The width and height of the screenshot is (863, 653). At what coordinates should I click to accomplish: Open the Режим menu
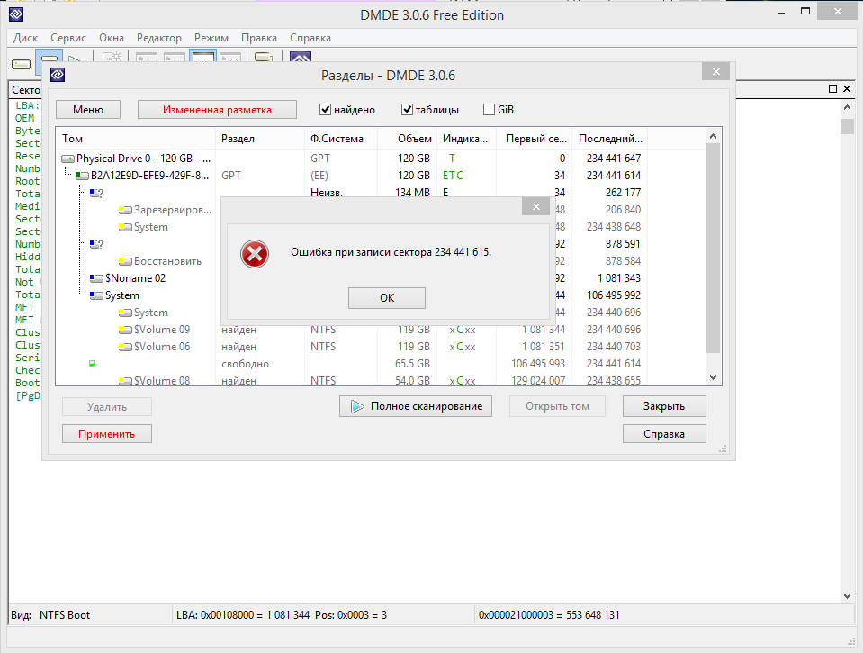point(211,38)
